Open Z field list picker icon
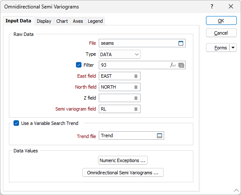 136,98
